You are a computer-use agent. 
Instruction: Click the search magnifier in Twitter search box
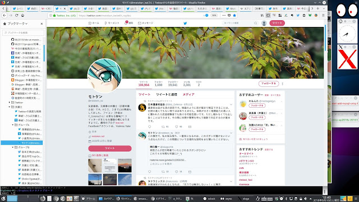(x=256, y=23)
